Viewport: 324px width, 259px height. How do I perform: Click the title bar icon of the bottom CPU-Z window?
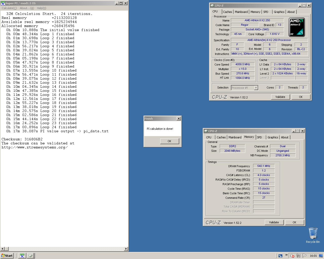206,131
